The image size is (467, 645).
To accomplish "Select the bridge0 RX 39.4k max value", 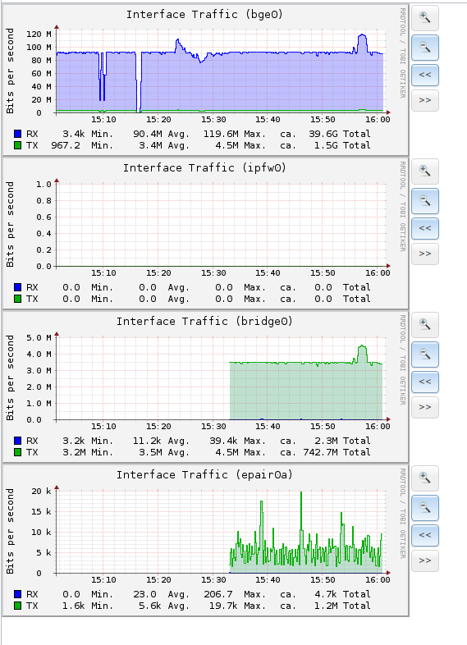I will click(223, 441).
